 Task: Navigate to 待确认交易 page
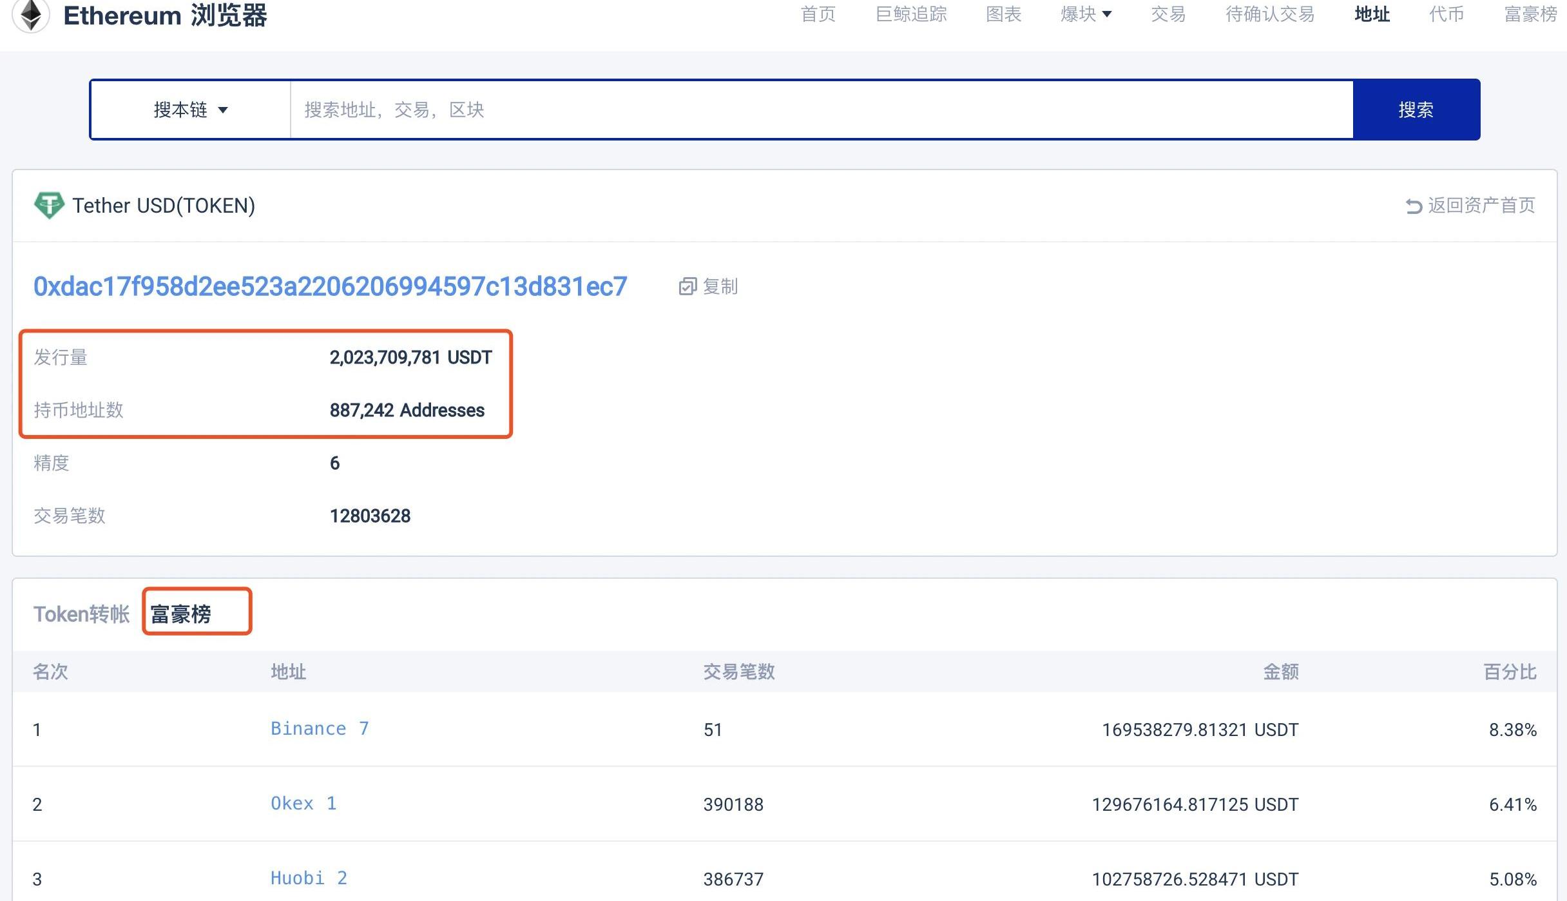[1269, 14]
